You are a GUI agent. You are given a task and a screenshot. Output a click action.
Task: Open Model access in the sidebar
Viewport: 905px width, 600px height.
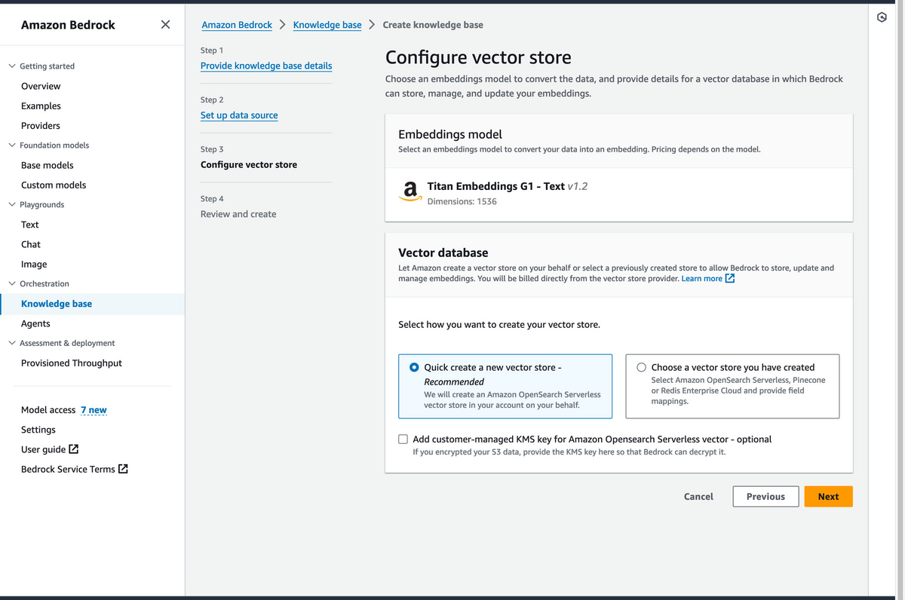(x=48, y=410)
